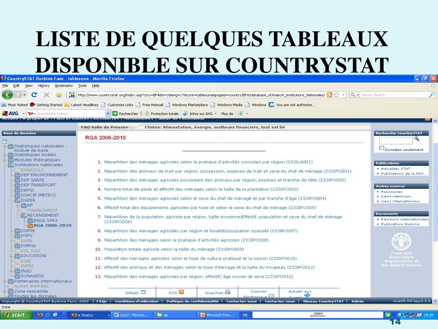
Task: Open the Edit menu
Action: [17, 86]
